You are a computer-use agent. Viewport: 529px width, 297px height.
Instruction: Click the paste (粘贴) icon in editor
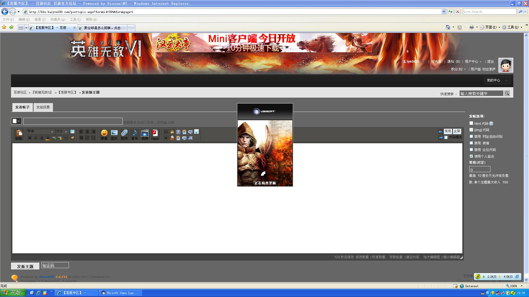(x=19, y=134)
